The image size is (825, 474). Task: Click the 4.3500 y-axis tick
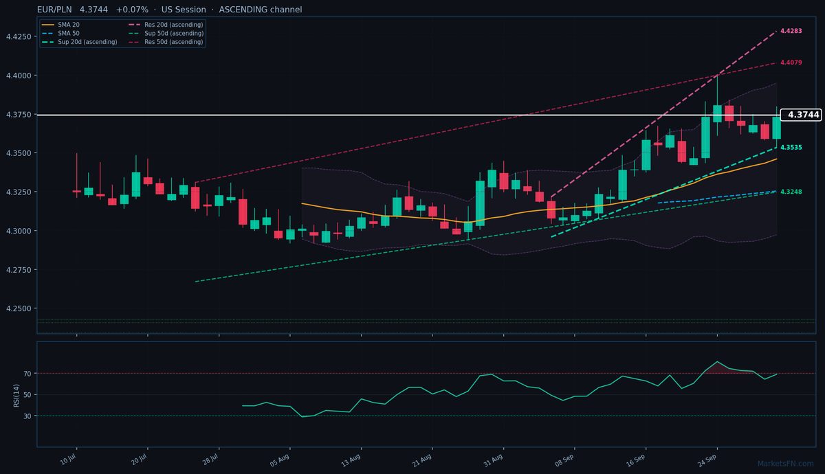pos(19,153)
